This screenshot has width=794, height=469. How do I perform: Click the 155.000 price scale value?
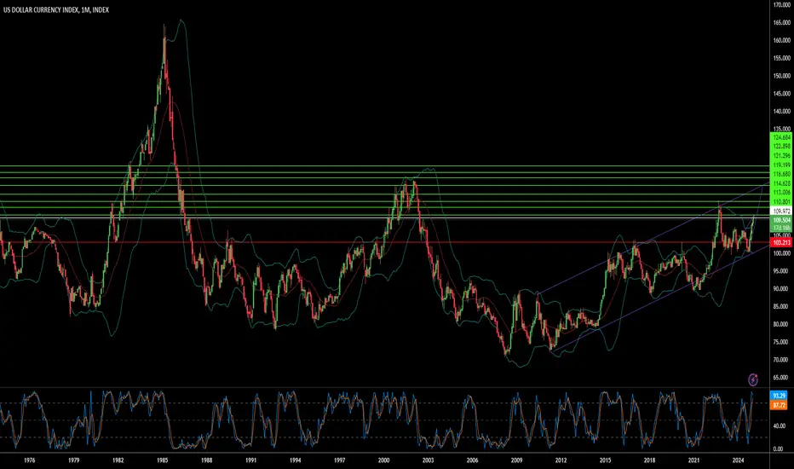coord(782,58)
